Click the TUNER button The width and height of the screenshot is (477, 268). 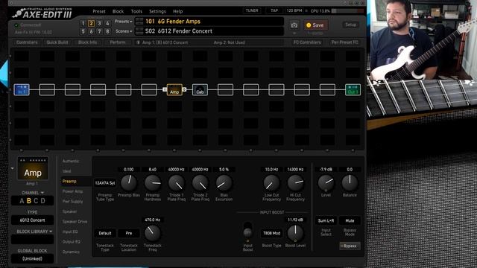click(252, 10)
